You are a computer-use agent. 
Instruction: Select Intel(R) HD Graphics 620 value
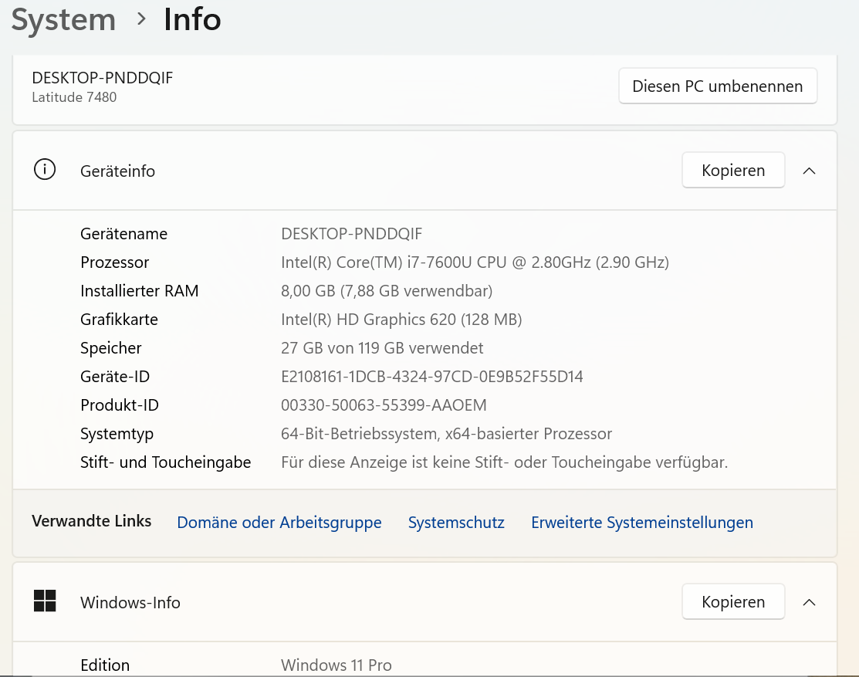coord(401,320)
